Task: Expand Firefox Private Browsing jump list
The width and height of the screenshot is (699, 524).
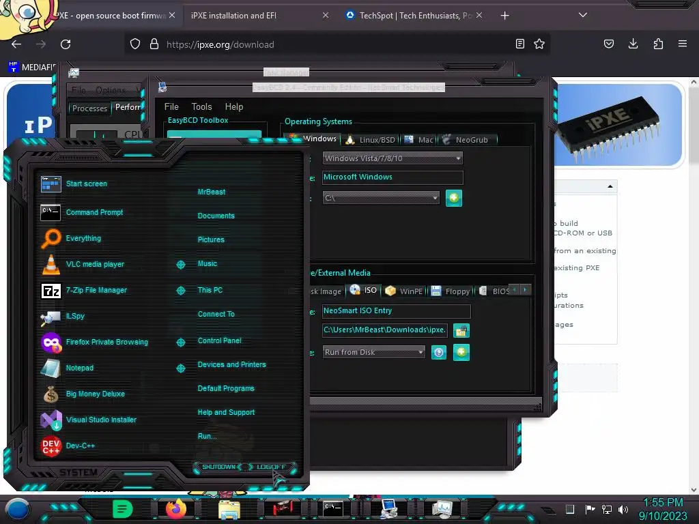Action: click(x=180, y=343)
